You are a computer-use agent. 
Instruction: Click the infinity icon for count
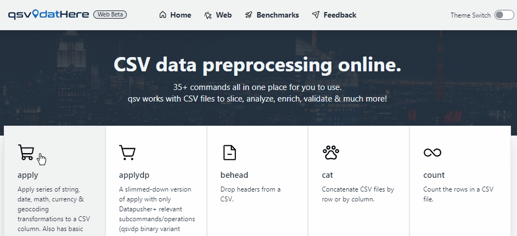(x=432, y=153)
